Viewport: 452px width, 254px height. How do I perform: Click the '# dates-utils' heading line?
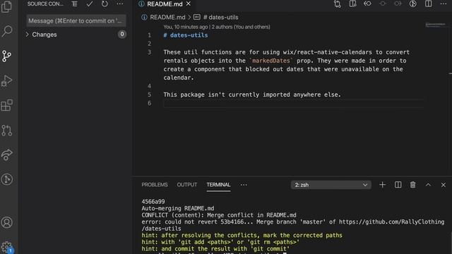(x=185, y=35)
